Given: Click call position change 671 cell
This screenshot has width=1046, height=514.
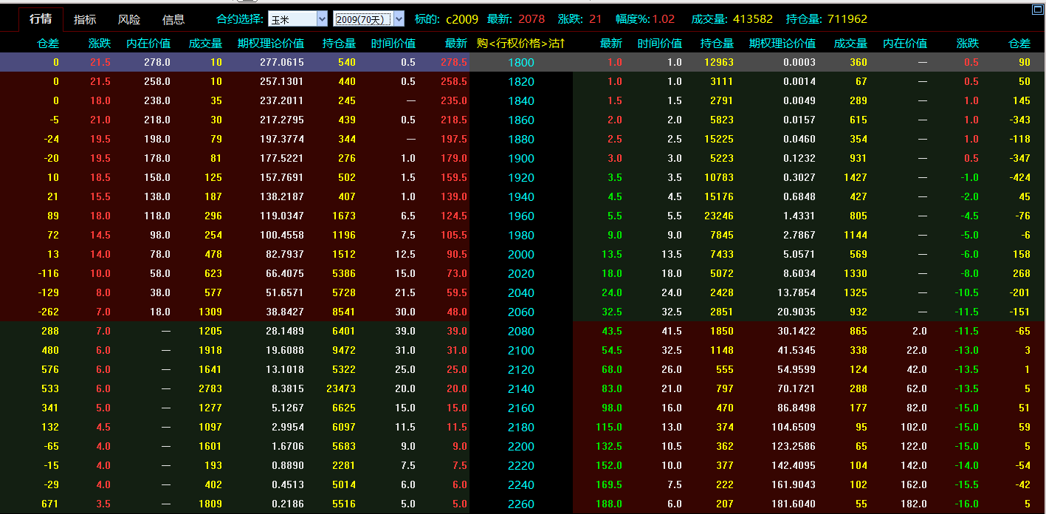Looking at the screenshot, I should click(x=51, y=504).
